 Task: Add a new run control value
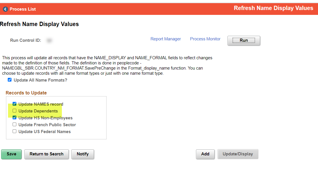pos(205,154)
